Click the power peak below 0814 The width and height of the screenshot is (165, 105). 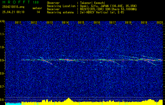pos(69,100)
